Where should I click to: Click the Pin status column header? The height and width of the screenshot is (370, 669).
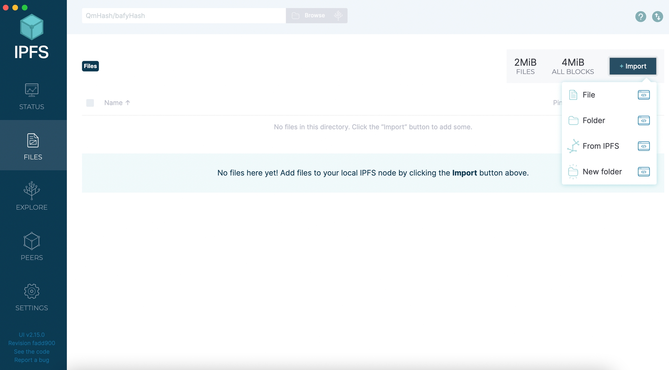[x=557, y=103]
